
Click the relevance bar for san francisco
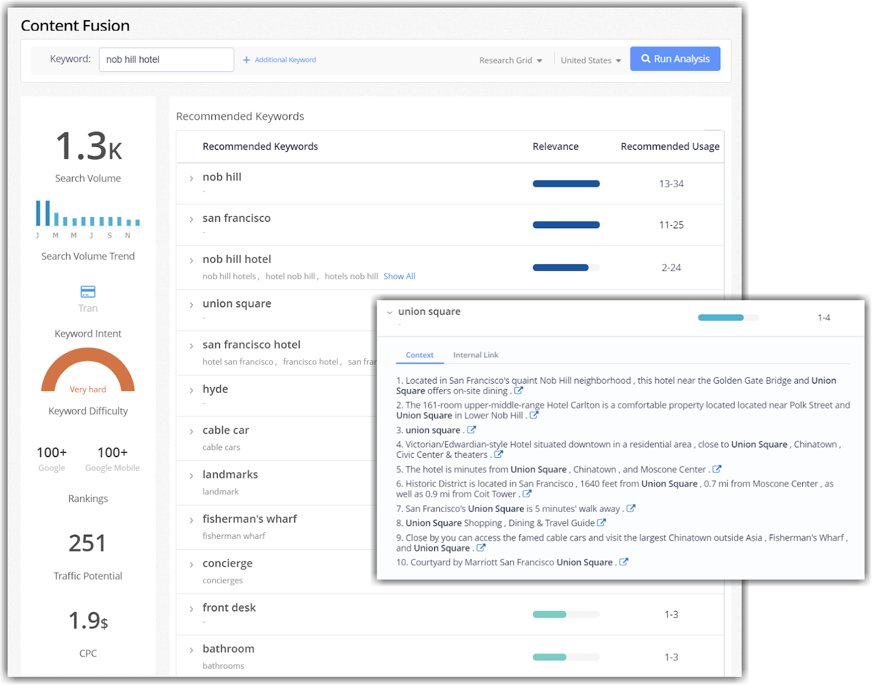point(566,225)
